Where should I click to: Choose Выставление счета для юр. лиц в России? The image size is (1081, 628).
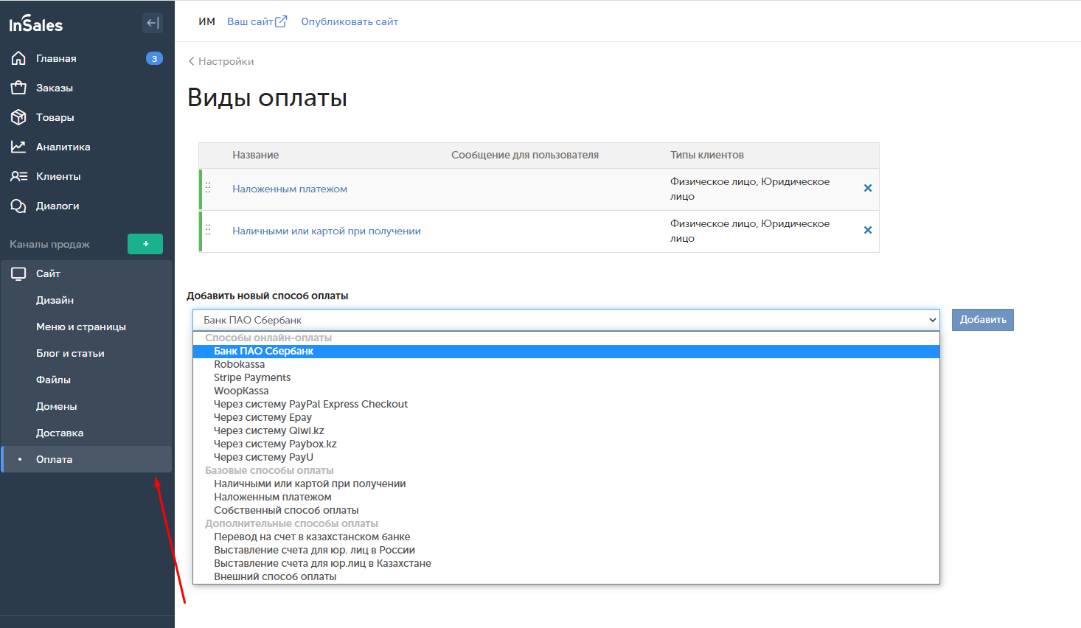[x=566, y=550]
